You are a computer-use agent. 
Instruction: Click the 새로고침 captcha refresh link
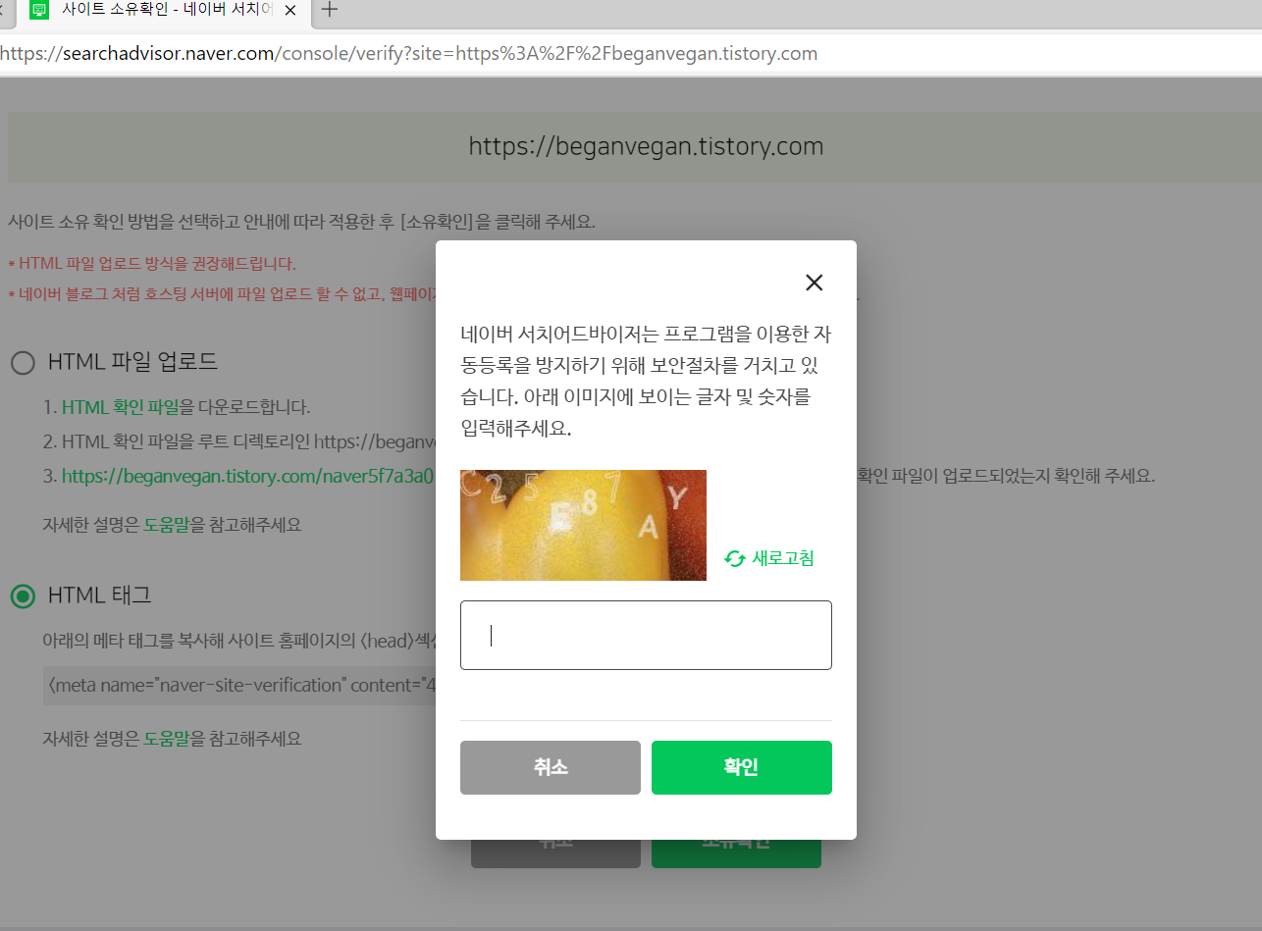pyautogui.click(x=769, y=558)
